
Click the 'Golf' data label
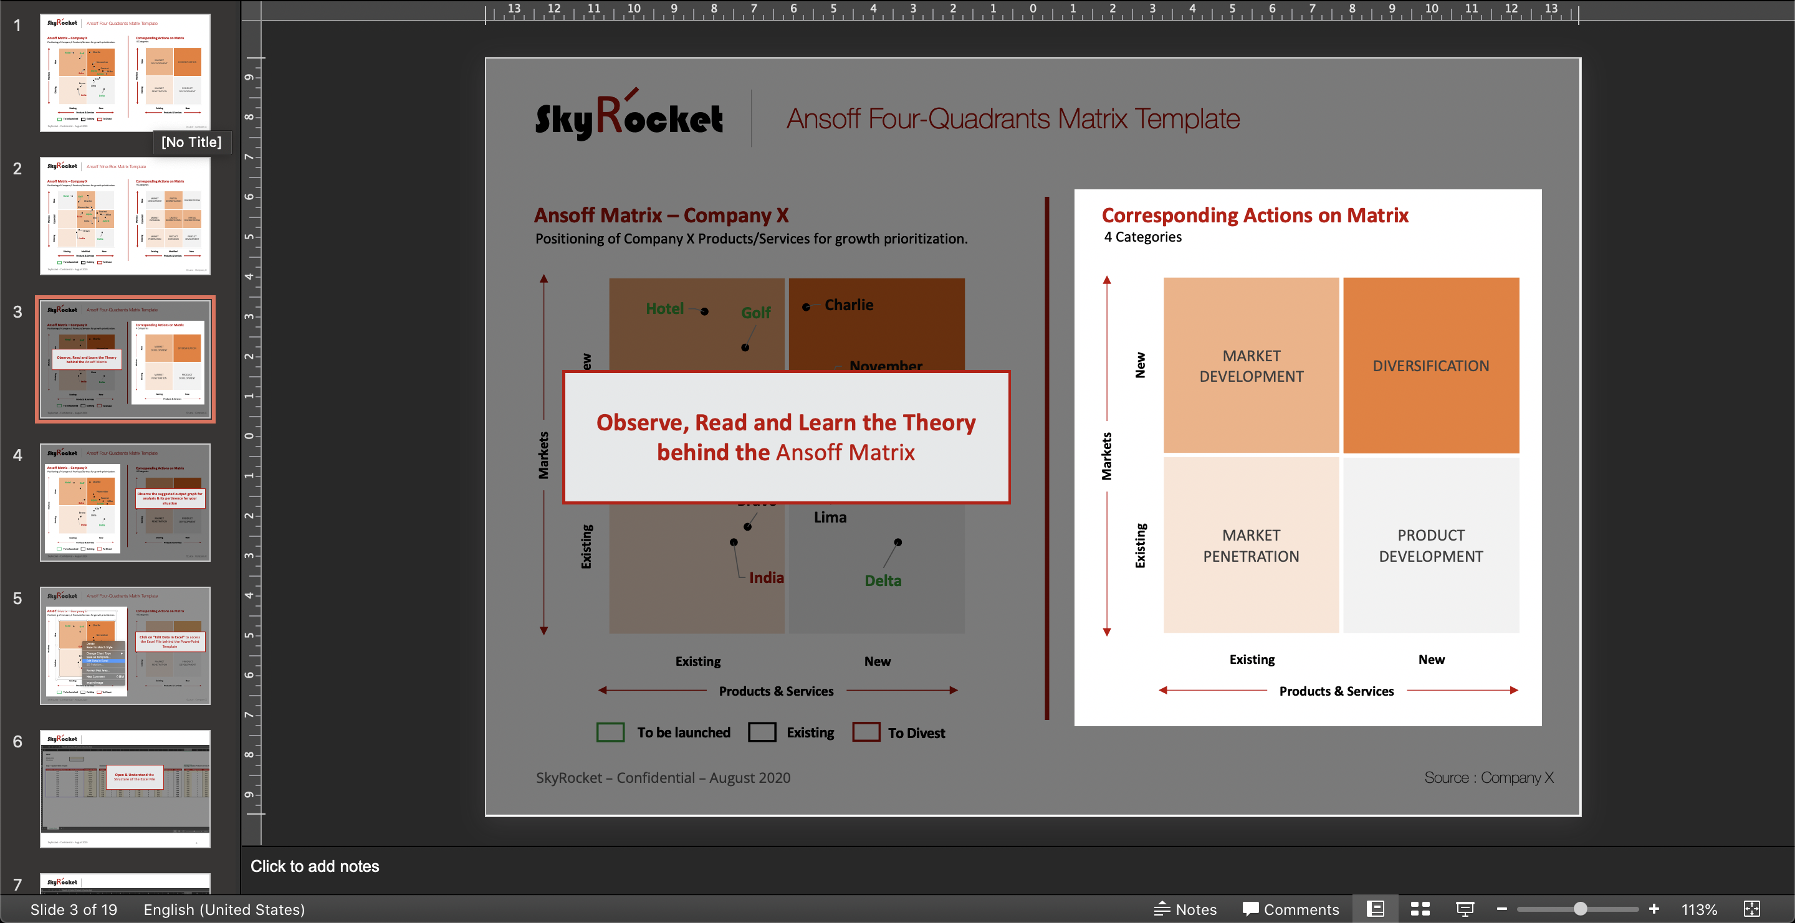tap(755, 313)
